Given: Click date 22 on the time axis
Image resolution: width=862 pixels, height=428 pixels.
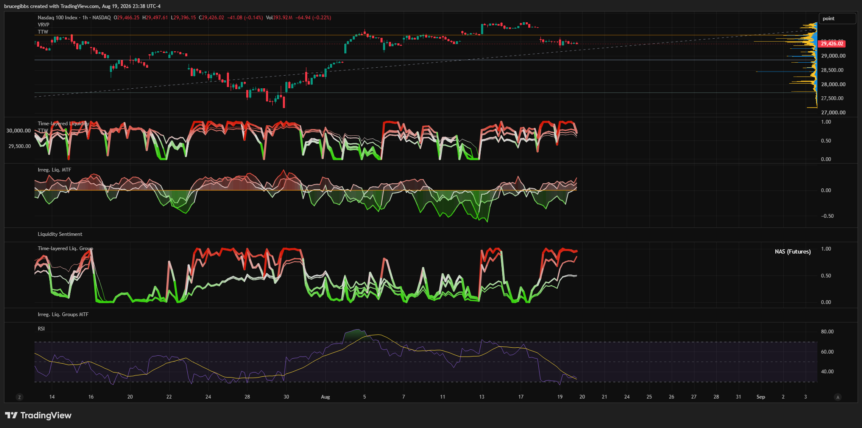Looking at the screenshot, I should pyautogui.click(x=169, y=397).
